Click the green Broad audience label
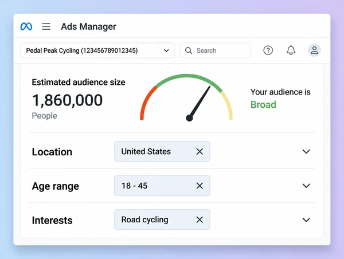The width and height of the screenshot is (344, 259). click(263, 105)
